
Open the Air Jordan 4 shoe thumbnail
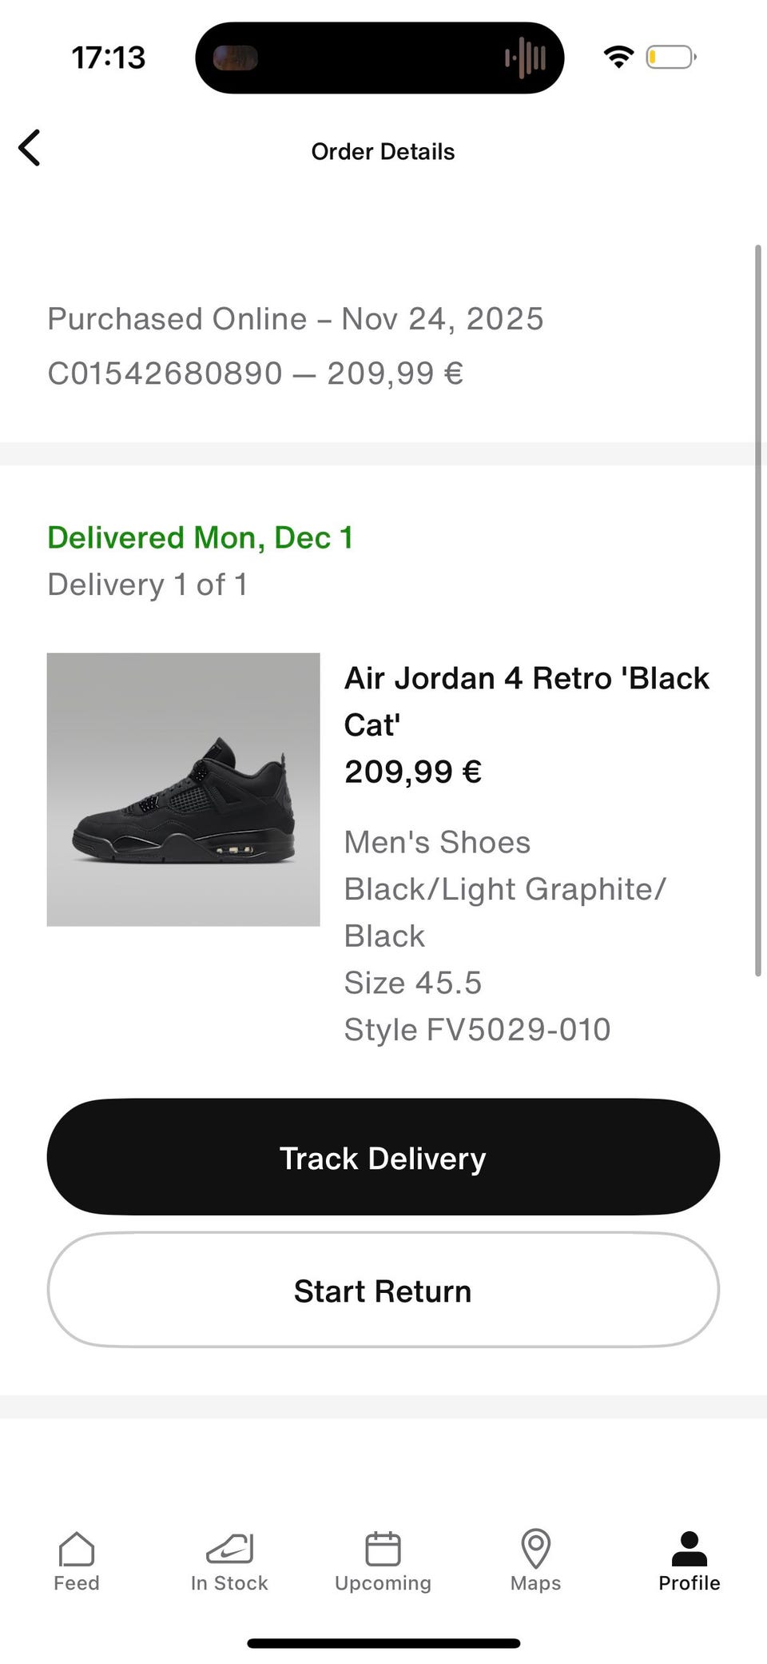pyautogui.click(x=183, y=789)
